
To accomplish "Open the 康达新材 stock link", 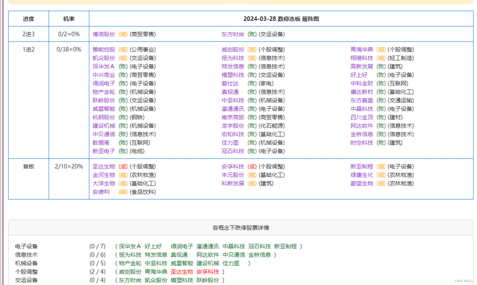I will point(362,92).
